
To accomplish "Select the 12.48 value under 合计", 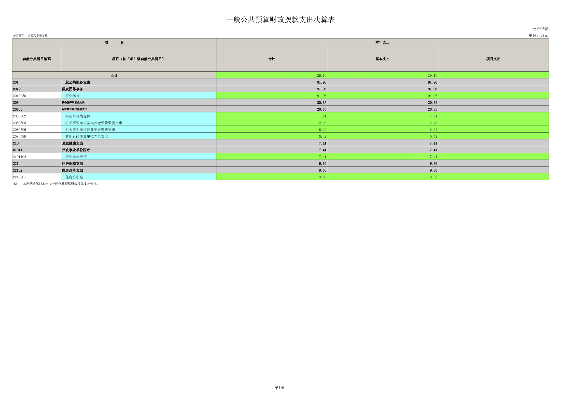I will click(x=321, y=123).
